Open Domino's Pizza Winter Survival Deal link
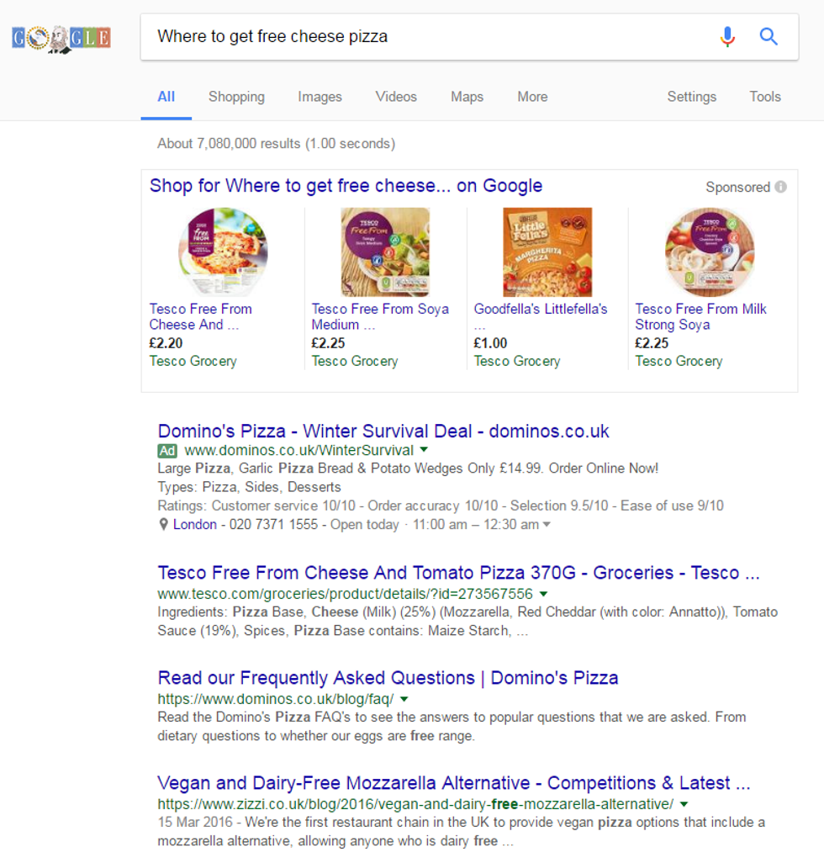The image size is (824, 863). [383, 431]
